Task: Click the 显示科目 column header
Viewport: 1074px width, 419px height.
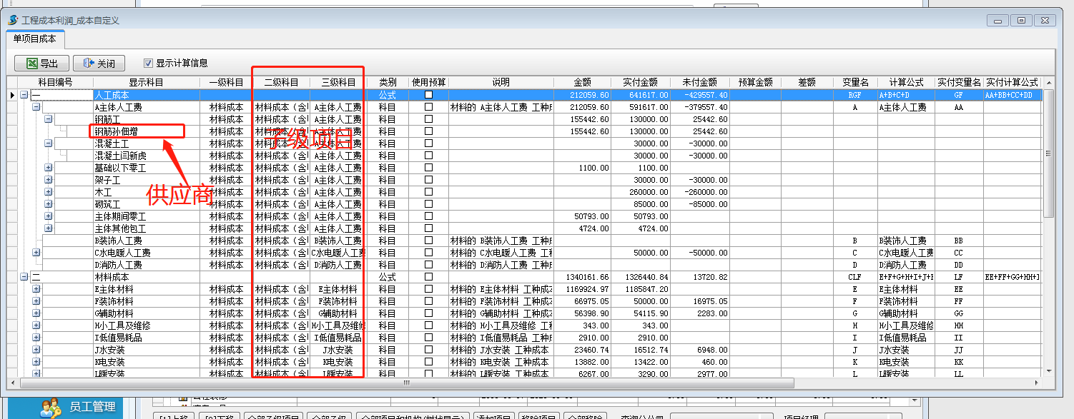Action: (x=146, y=82)
